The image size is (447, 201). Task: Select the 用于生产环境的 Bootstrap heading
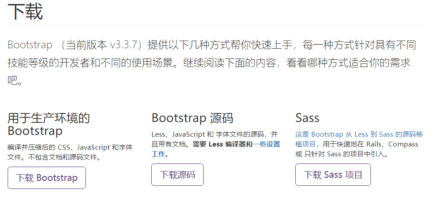(48, 124)
